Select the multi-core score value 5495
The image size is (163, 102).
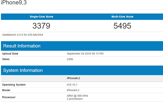[122, 26]
